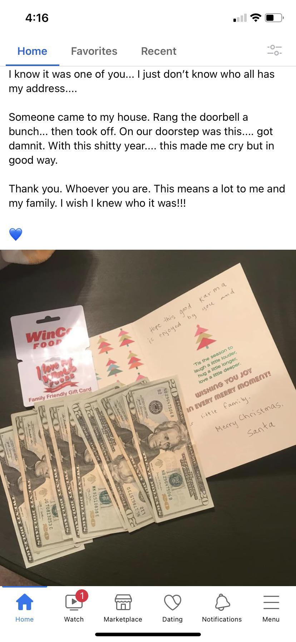The width and height of the screenshot is (296, 642).
Task: Select the Home feed tab at top
Action: [32, 51]
